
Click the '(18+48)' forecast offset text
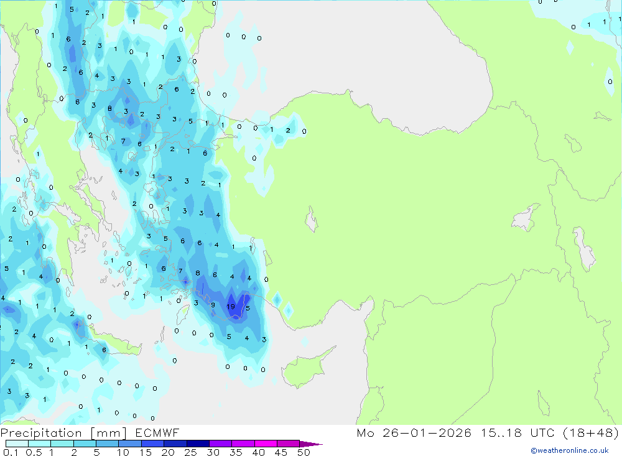tap(591, 432)
